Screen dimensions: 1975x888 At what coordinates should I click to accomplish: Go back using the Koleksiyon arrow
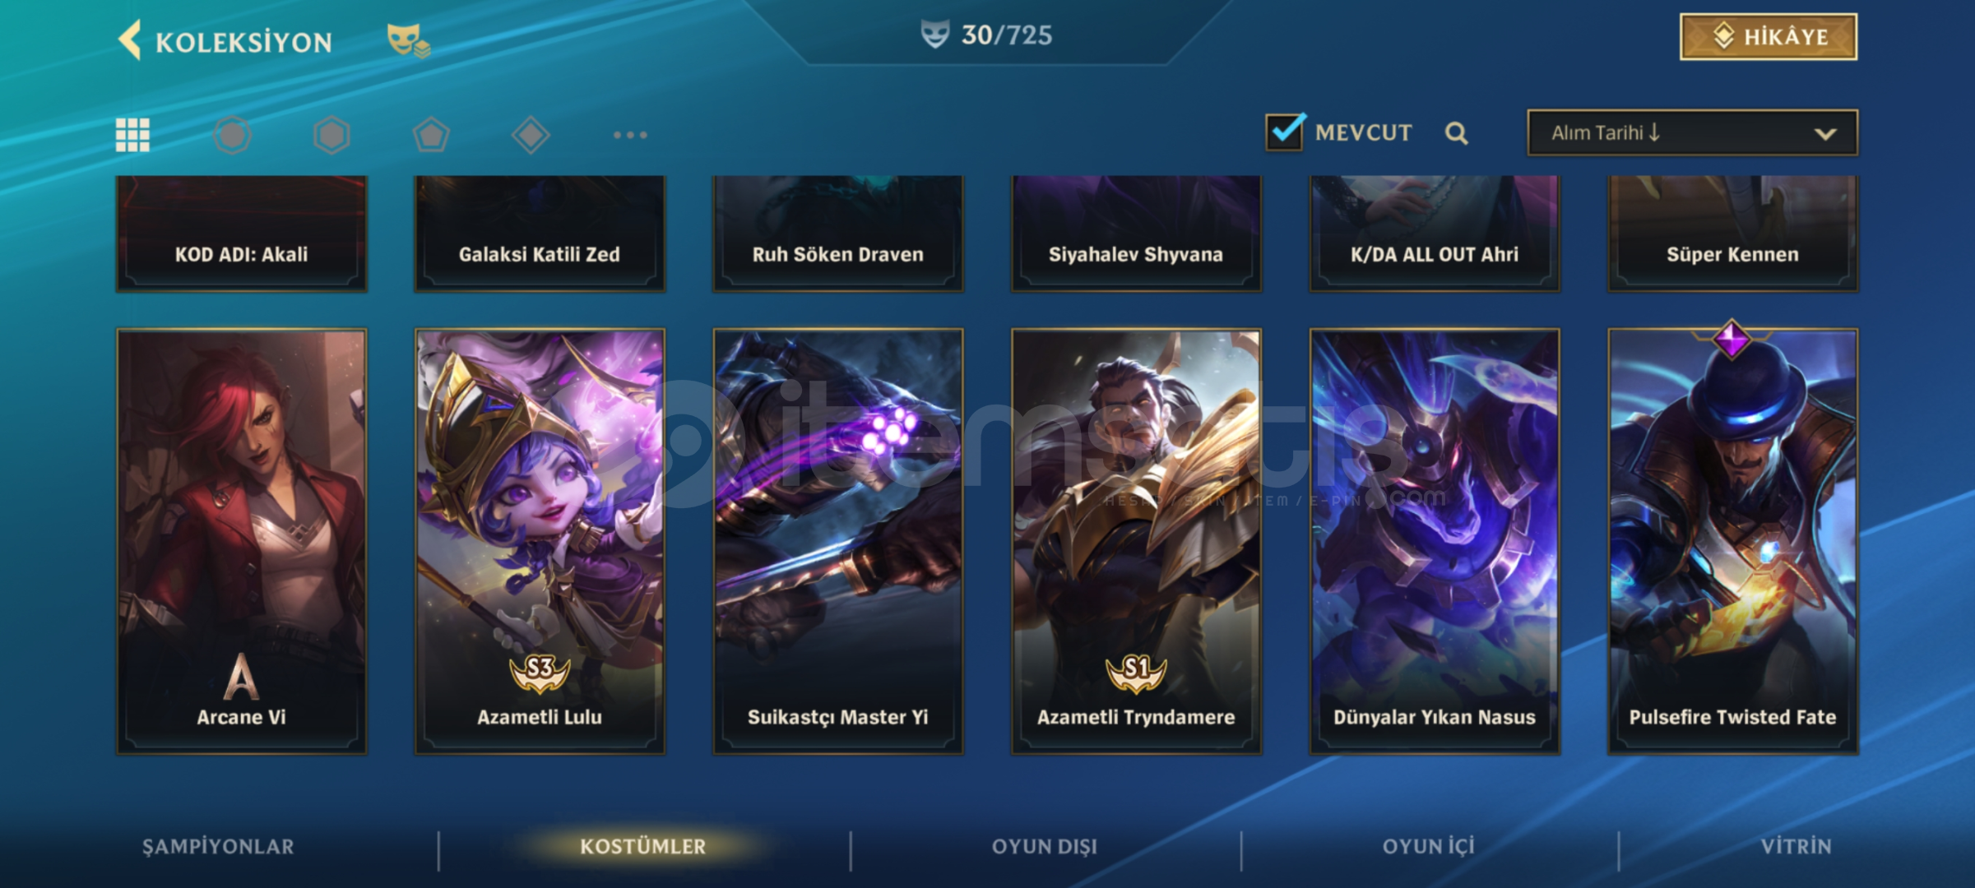[130, 39]
